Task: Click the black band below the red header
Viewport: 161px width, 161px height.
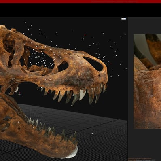Action: pos(80,10)
